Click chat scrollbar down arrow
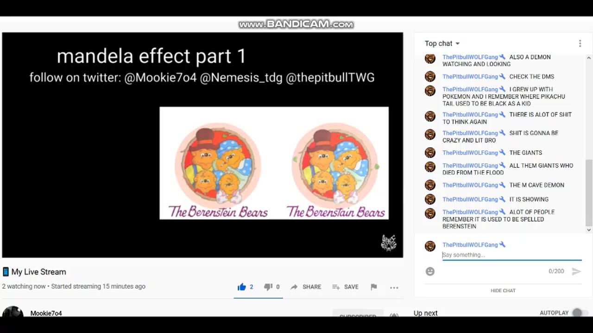The width and height of the screenshot is (593, 333). pyautogui.click(x=589, y=229)
